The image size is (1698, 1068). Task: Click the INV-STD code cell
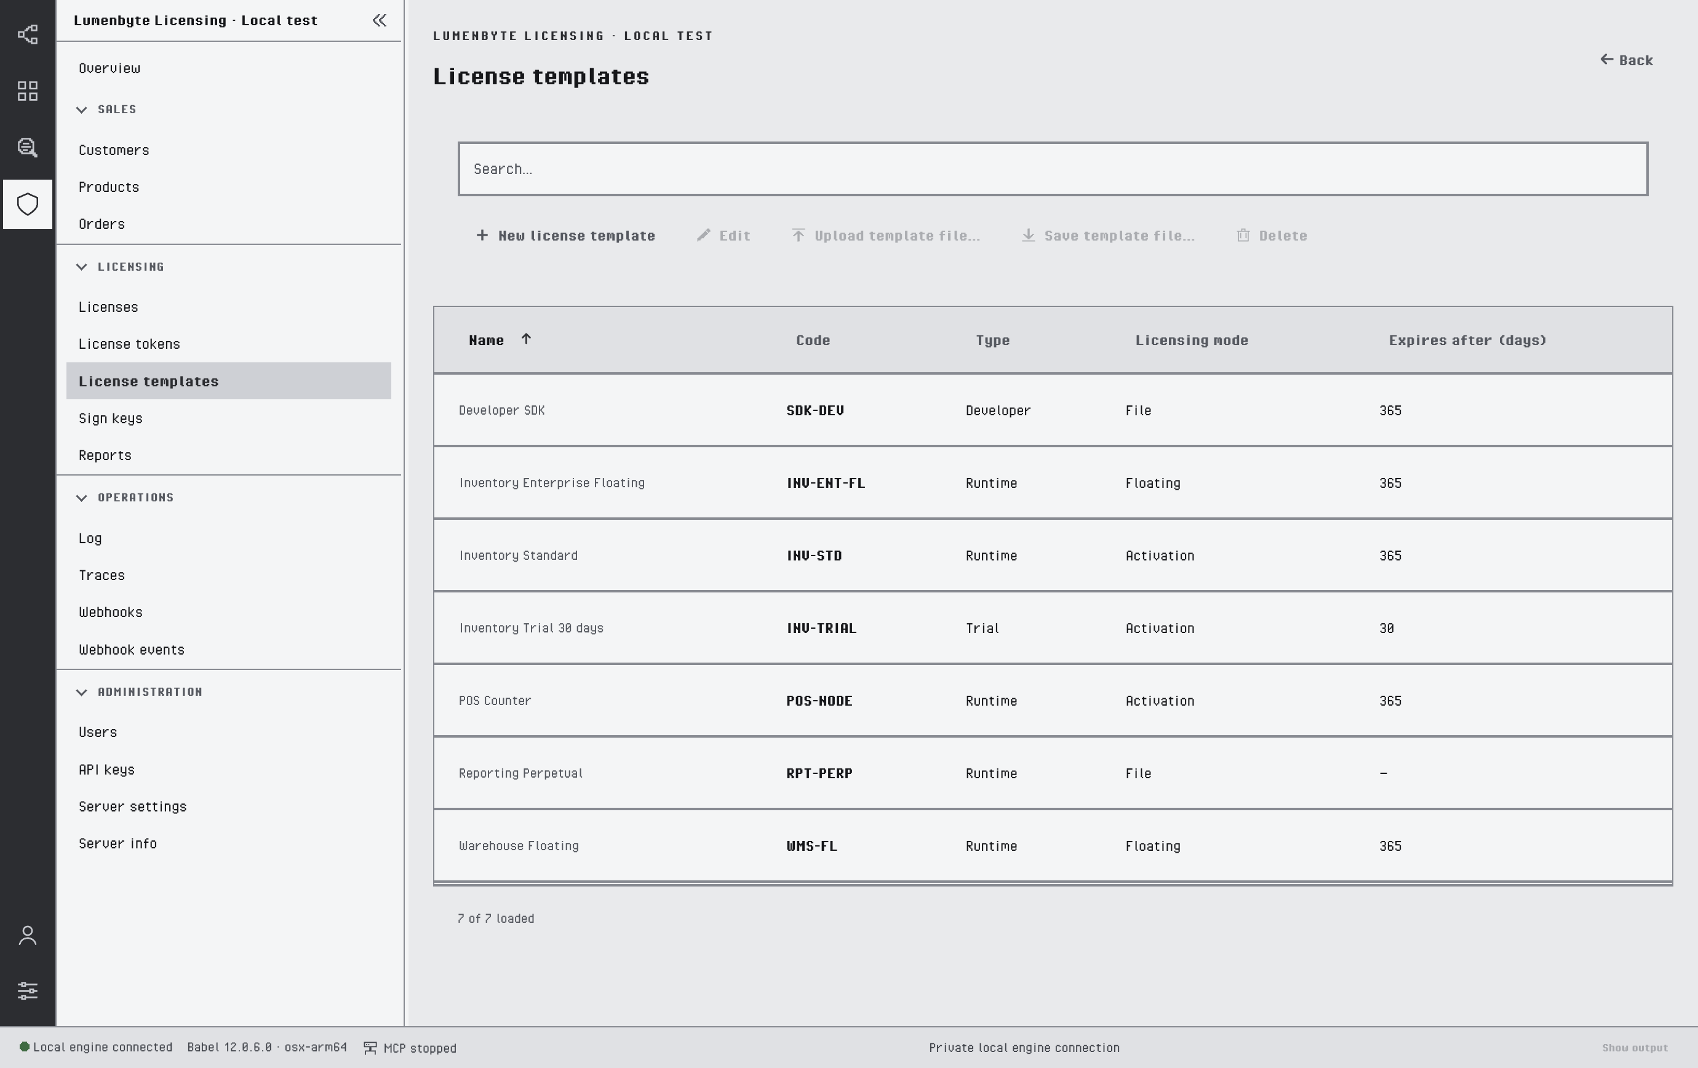(815, 556)
